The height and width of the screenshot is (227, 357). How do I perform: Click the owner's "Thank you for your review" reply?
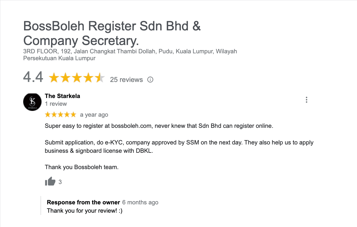pyautogui.click(x=85, y=211)
